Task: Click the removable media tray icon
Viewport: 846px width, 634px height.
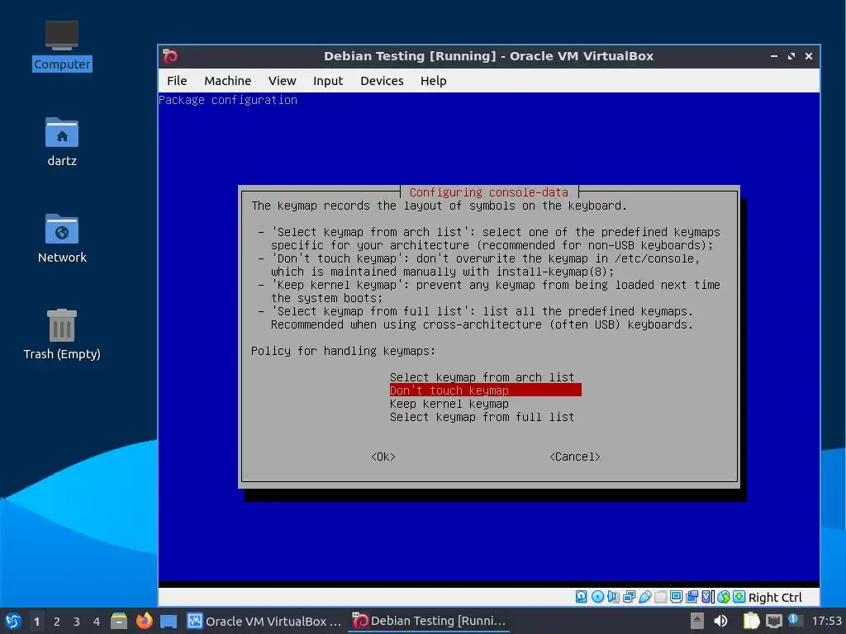Action: coord(697,621)
